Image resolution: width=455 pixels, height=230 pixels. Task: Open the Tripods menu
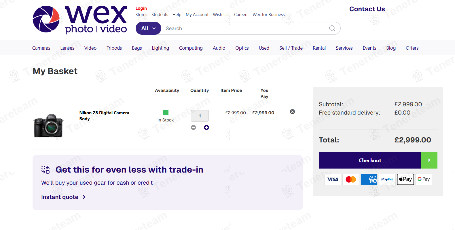(x=114, y=48)
